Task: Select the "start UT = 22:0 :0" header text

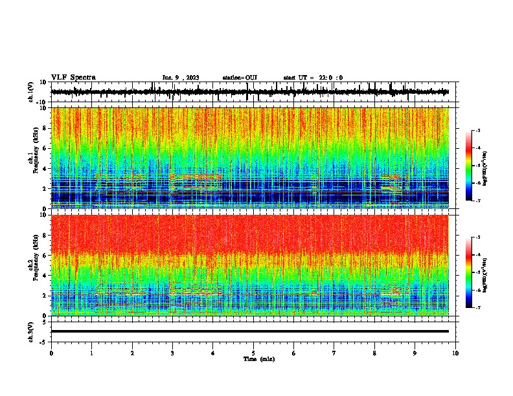Action: pyautogui.click(x=313, y=78)
